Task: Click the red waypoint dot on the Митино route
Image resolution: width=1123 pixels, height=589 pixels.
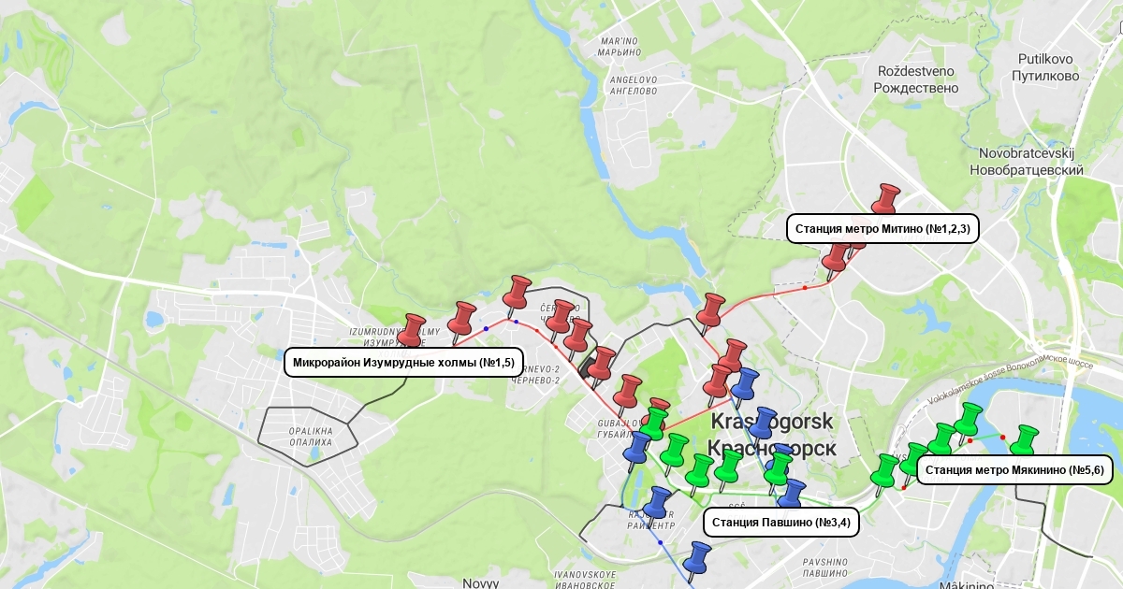Action: pos(804,288)
